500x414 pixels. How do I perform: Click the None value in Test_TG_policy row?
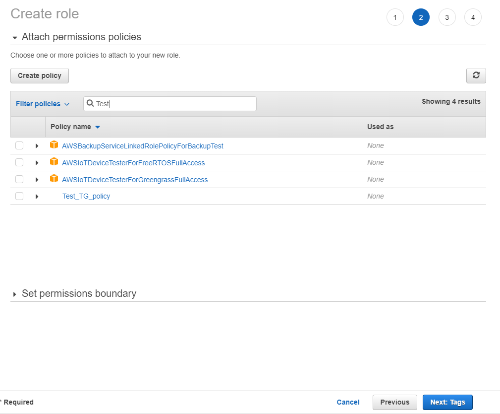click(x=375, y=196)
